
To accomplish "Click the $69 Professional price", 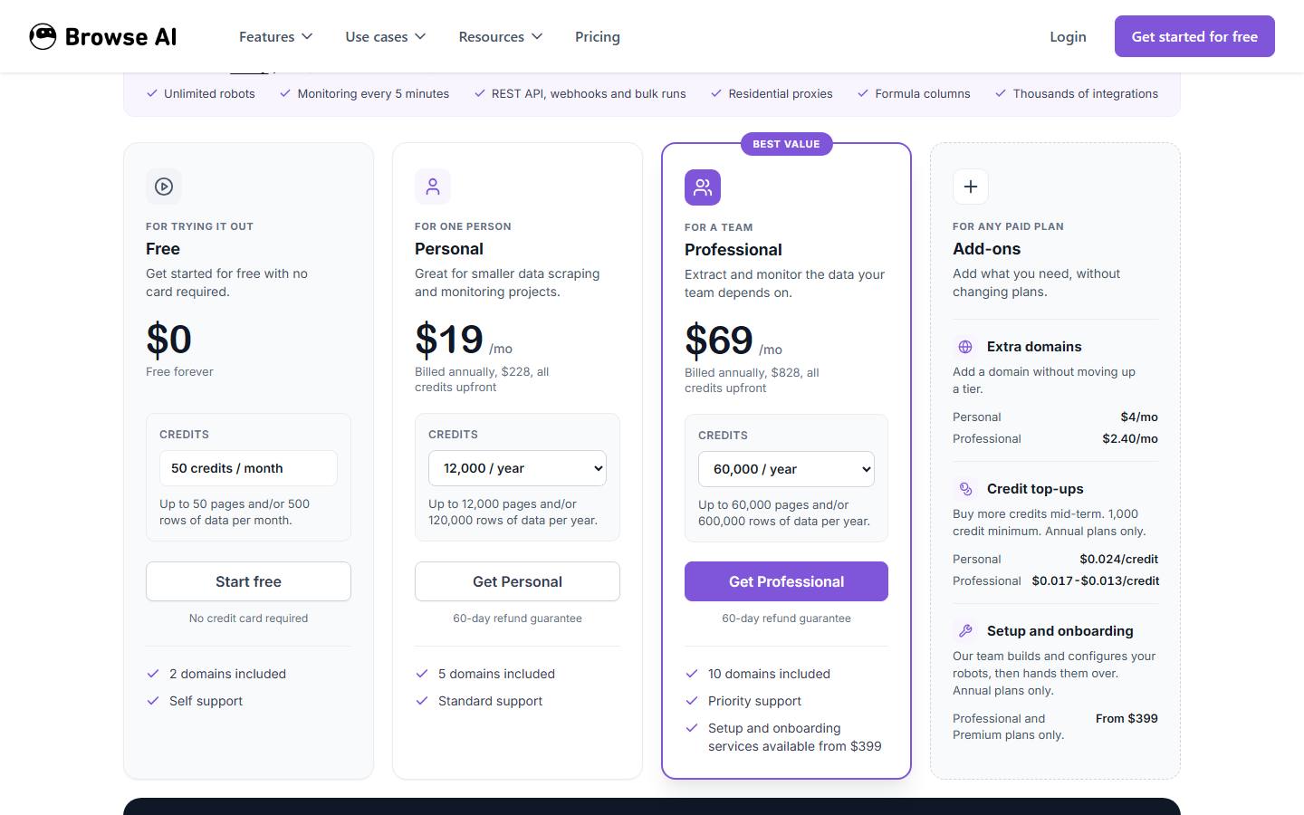I will click(719, 340).
